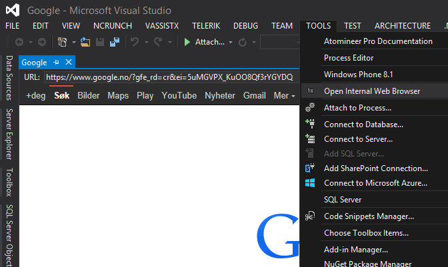
Task: Open the Server Explorer side tab
Action: [9, 134]
